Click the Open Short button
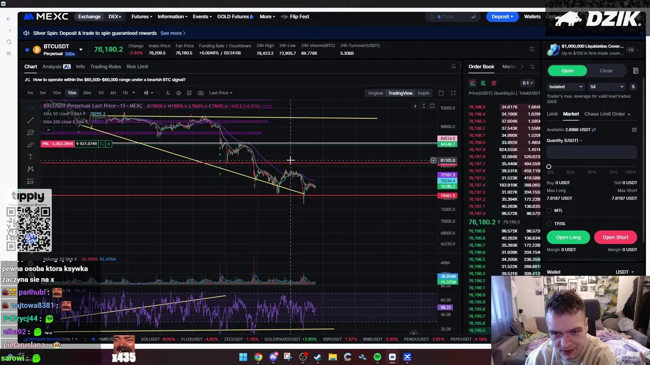650x365 pixels. (x=615, y=237)
